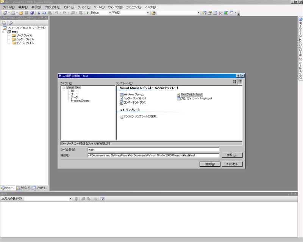303x242 pixels.
Task: Select the PropertySheets category
Action: (80, 101)
